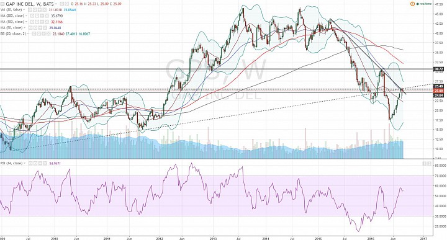Image resolution: width=447 pixels, height=240 pixels.
Task: Click first RSI pane control icon at right
Action: 424,163
